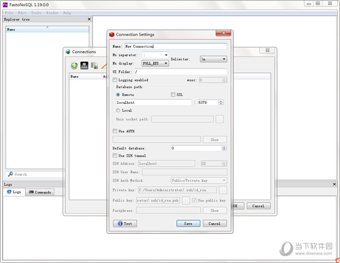Click the Show button beside the AUTH password field
The height and width of the screenshot is (263, 340).
(215, 140)
